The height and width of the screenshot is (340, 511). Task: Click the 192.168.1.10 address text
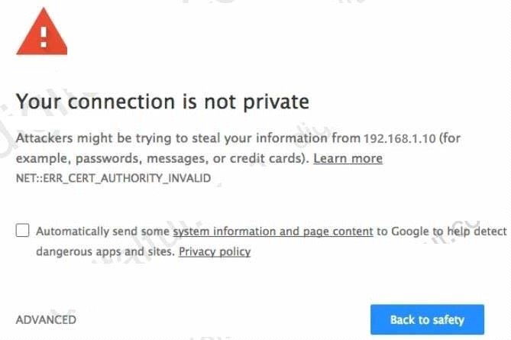(399, 138)
